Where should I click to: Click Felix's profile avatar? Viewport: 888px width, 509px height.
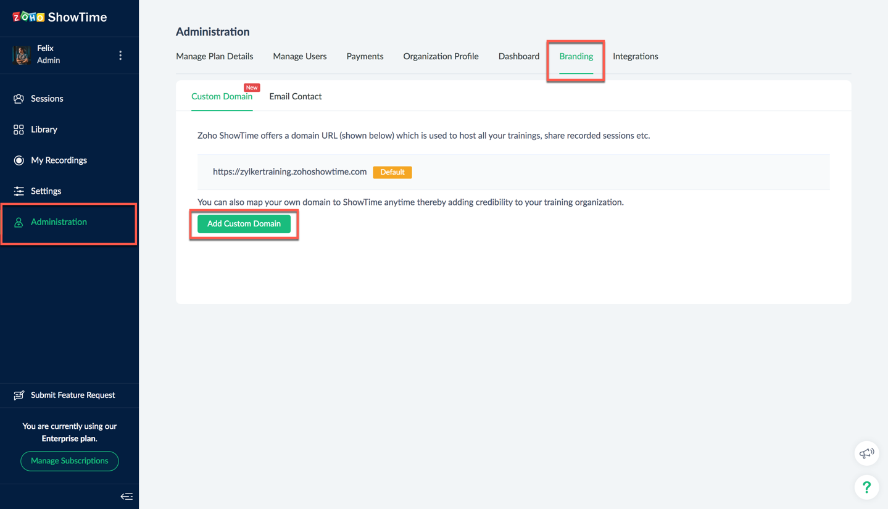click(x=22, y=55)
